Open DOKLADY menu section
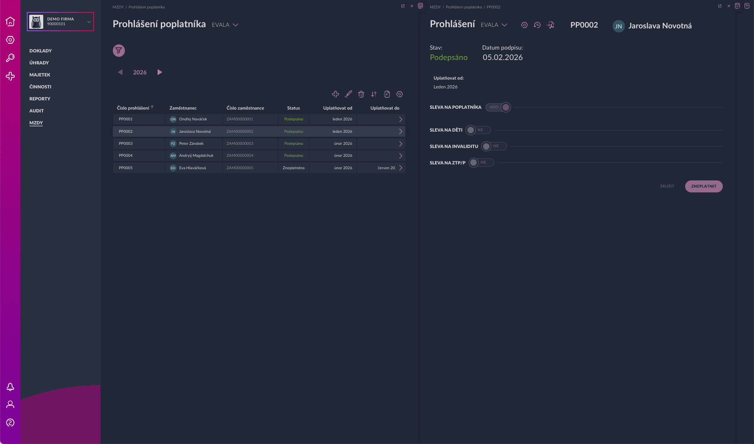 click(40, 51)
